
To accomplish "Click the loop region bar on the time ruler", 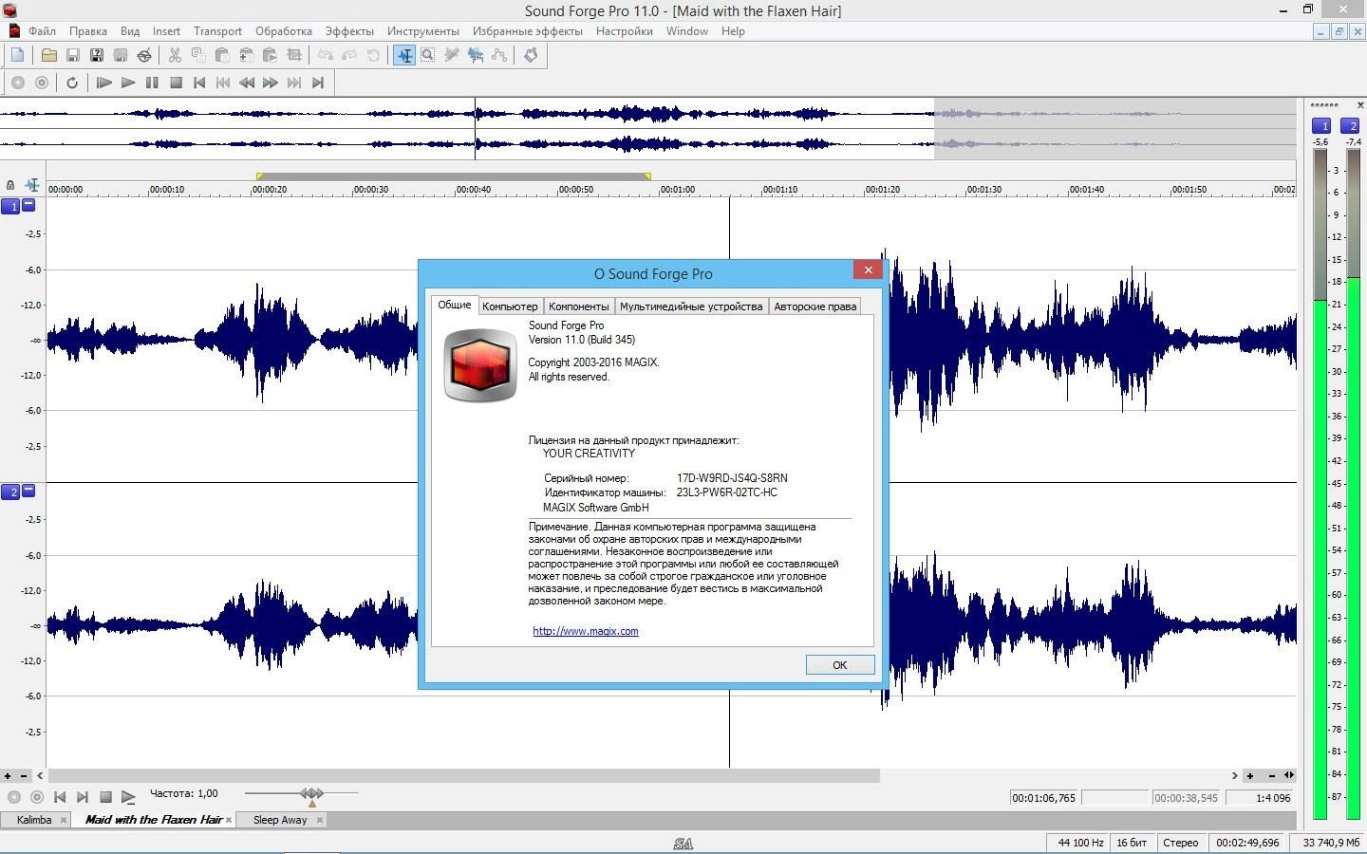I will [454, 176].
